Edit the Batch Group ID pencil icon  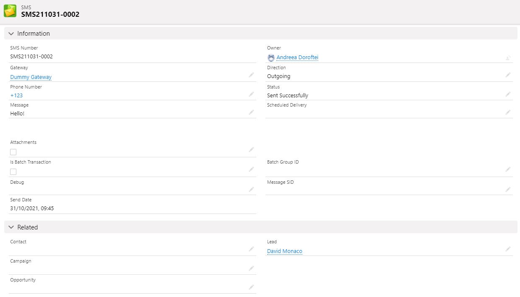coord(508,169)
